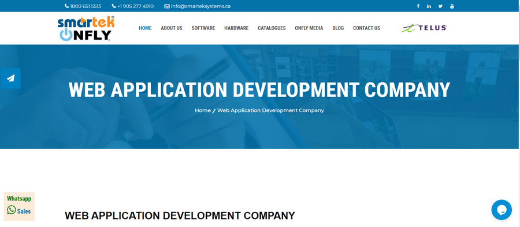Screen dimensions: 520x227
Task: Open the BLOG menu item
Action: [x=338, y=28]
